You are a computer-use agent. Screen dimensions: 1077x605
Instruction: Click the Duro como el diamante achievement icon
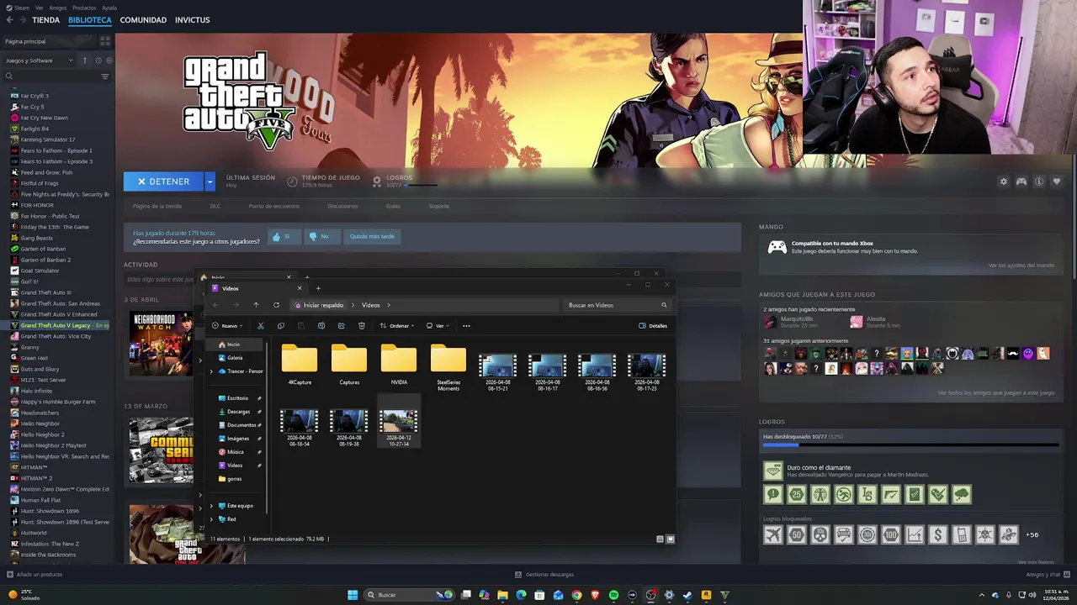coord(772,471)
